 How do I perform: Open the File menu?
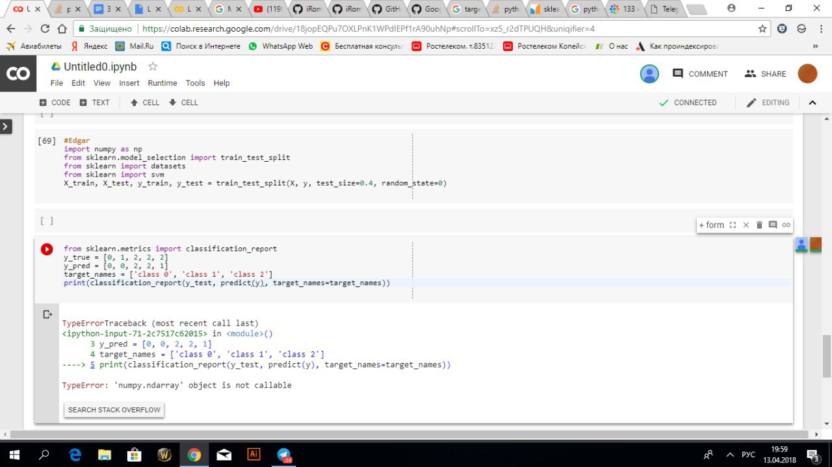pos(57,83)
